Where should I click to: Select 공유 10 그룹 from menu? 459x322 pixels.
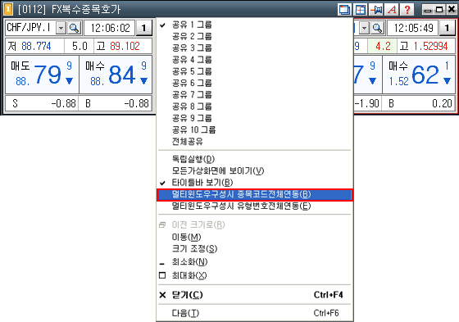tap(254, 130)
